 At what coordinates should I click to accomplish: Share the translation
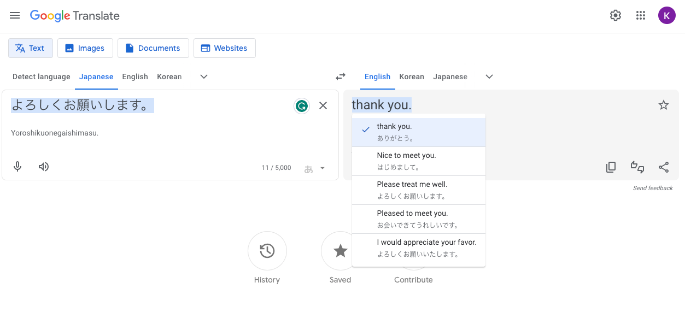(664, 167)
